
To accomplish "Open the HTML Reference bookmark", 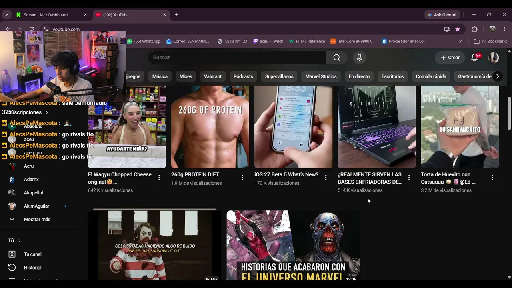I will tap(307, 41).
